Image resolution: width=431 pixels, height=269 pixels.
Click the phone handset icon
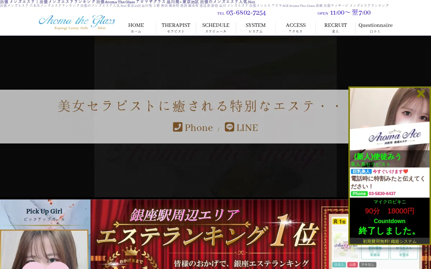click(x=177, y=127)
